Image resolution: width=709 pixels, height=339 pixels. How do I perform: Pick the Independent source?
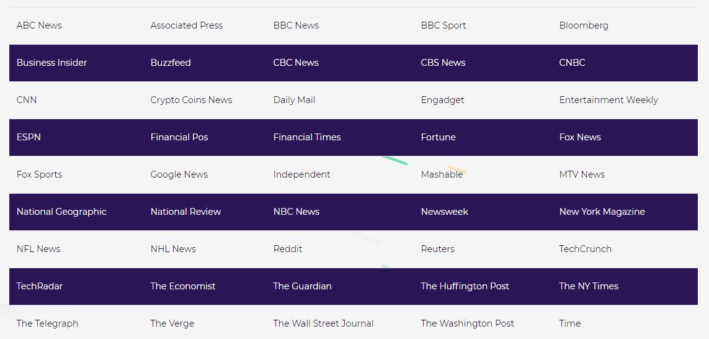pos(301,174)
